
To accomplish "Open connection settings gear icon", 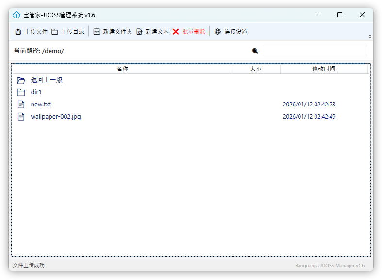I will coord(218,32).
